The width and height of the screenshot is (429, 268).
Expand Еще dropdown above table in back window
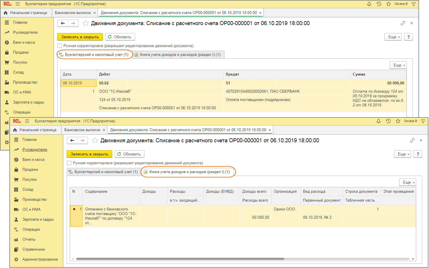point(398,65)
